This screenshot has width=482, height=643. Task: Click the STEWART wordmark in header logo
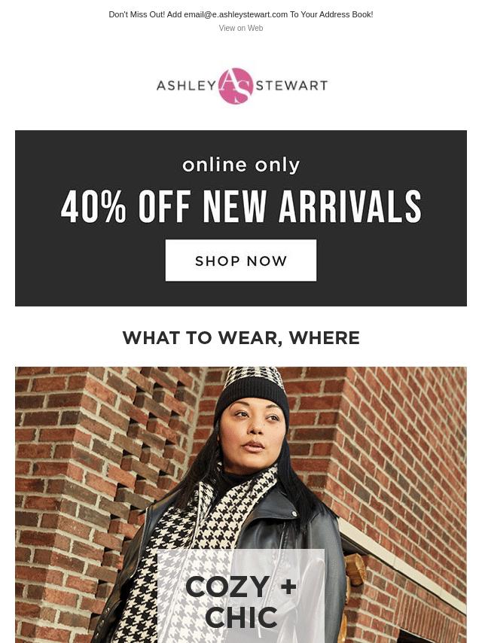click(291, 86)
